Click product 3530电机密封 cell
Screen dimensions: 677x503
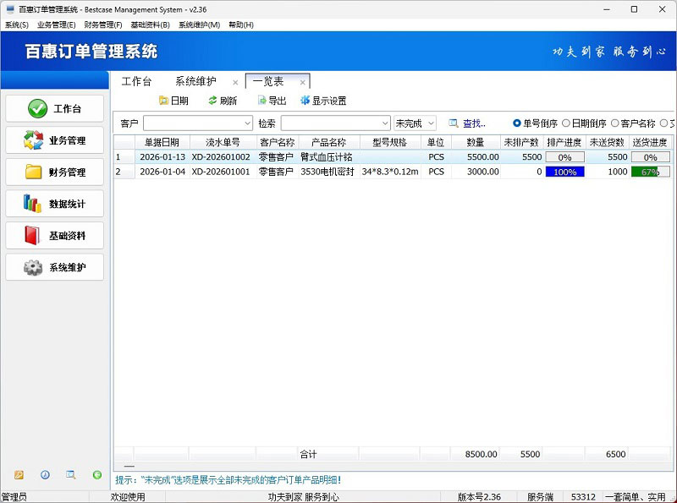[x=329, y=172]
